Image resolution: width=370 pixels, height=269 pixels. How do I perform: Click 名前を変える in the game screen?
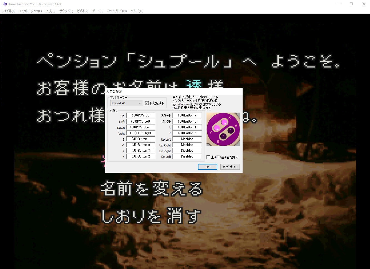(152, 189)
